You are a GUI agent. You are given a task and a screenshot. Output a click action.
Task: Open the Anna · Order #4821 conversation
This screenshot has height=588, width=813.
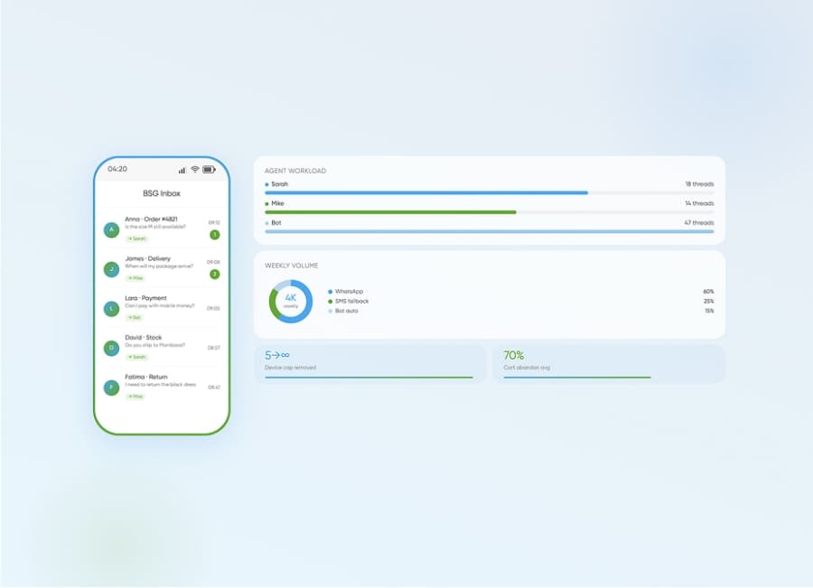point(162,229)
